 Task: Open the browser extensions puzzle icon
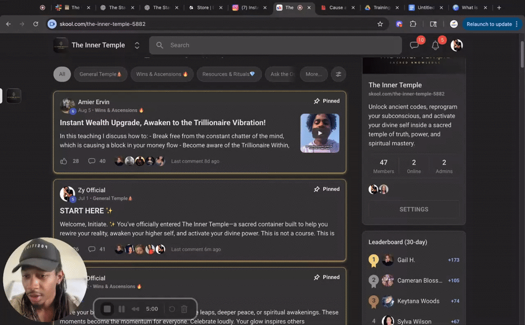(413, 24)
